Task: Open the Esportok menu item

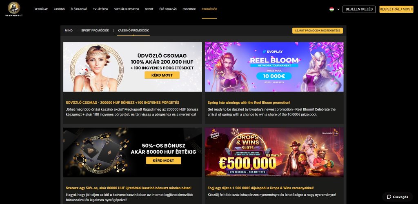Action: (x=189, y=9)
